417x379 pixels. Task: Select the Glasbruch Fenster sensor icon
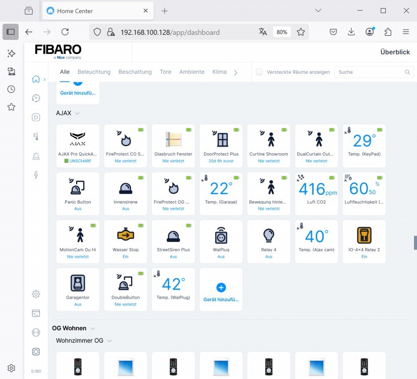coord(173,139)
